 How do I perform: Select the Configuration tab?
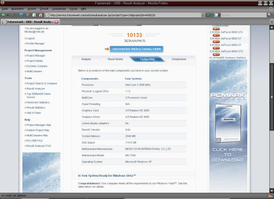coord(147,59)
